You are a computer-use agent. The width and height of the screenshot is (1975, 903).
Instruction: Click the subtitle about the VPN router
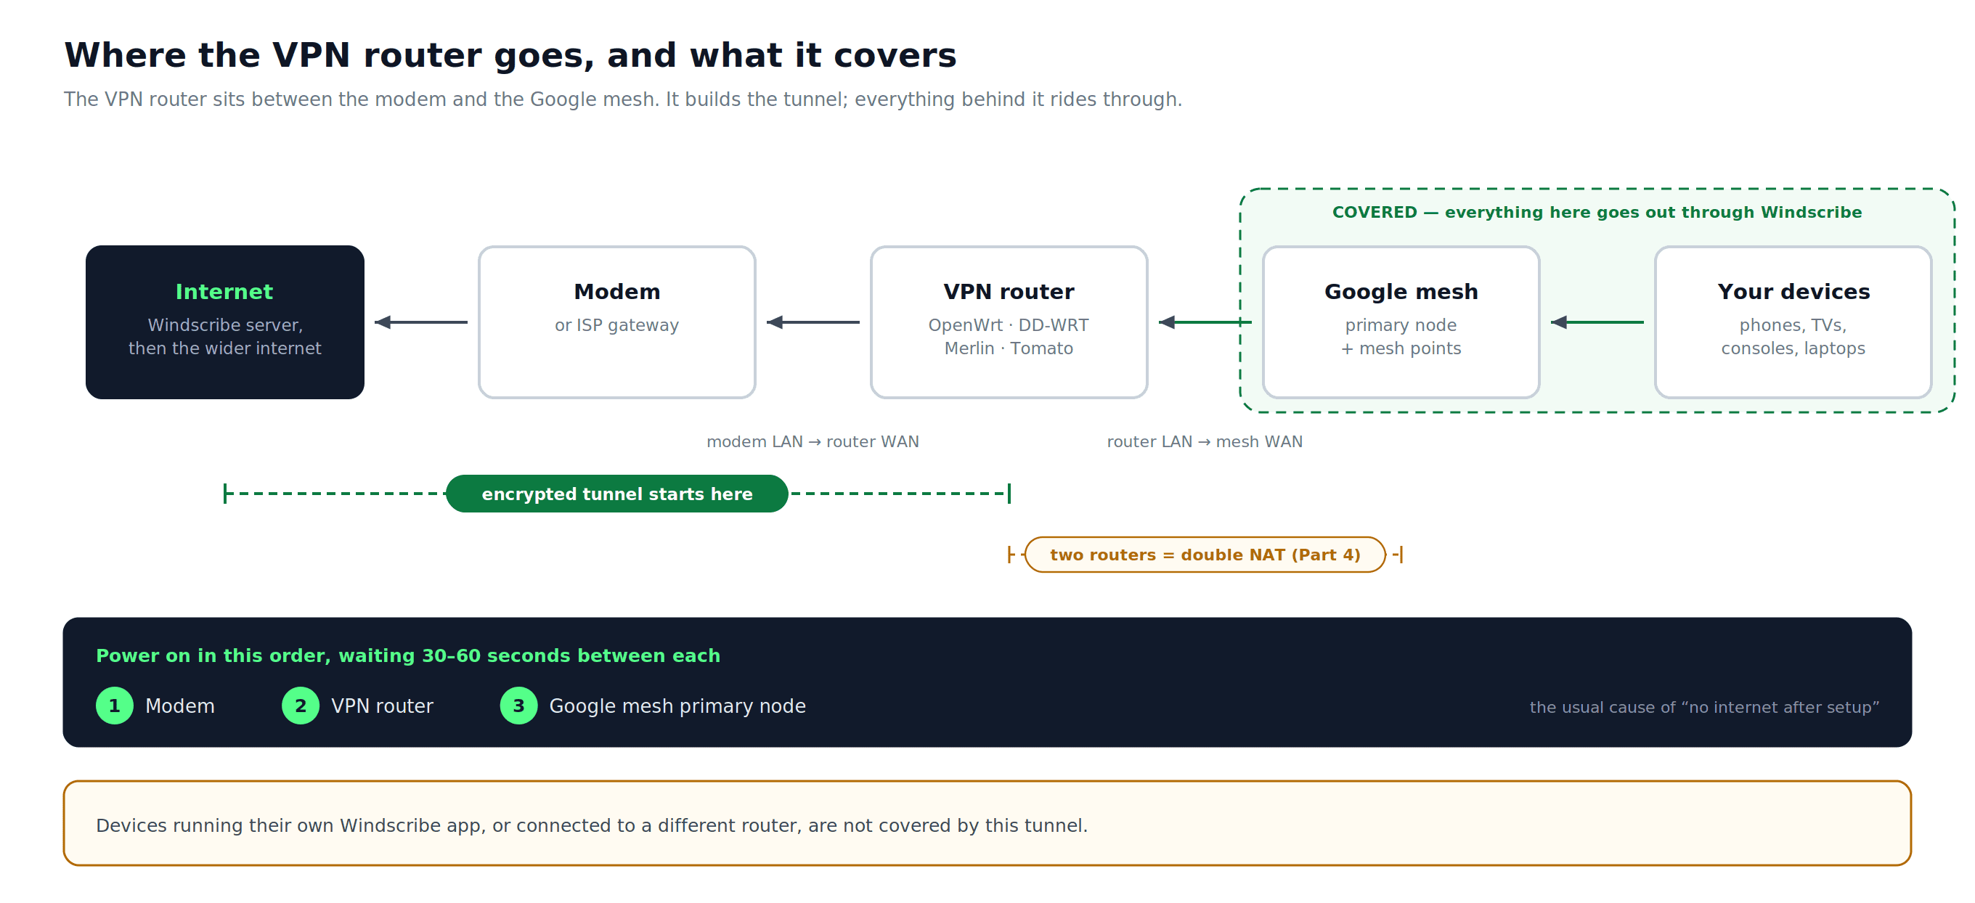click(622, 99)
